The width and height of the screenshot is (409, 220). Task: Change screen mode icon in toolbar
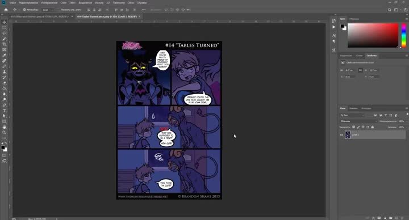pyautogui.click(x=4, y=161)
